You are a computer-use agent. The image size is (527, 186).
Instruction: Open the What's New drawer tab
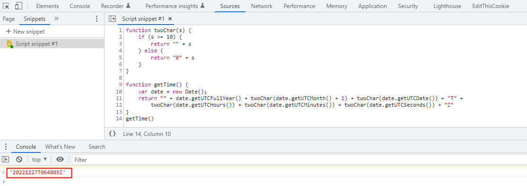[60, 147]
